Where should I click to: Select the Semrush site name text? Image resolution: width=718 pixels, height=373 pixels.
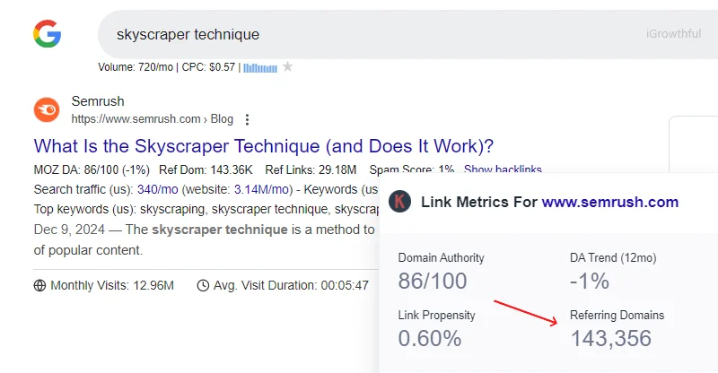98,101
